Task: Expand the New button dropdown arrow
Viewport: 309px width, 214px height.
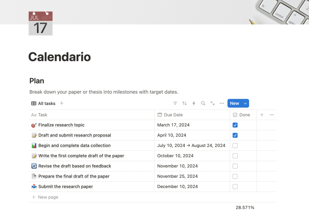Action: tap(245, 103)
